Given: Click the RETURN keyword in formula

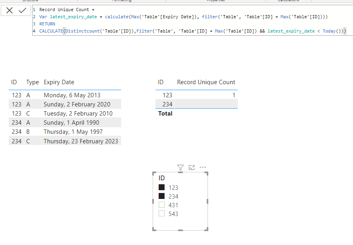Looking at the screenshot, I should tap(47, 24).
